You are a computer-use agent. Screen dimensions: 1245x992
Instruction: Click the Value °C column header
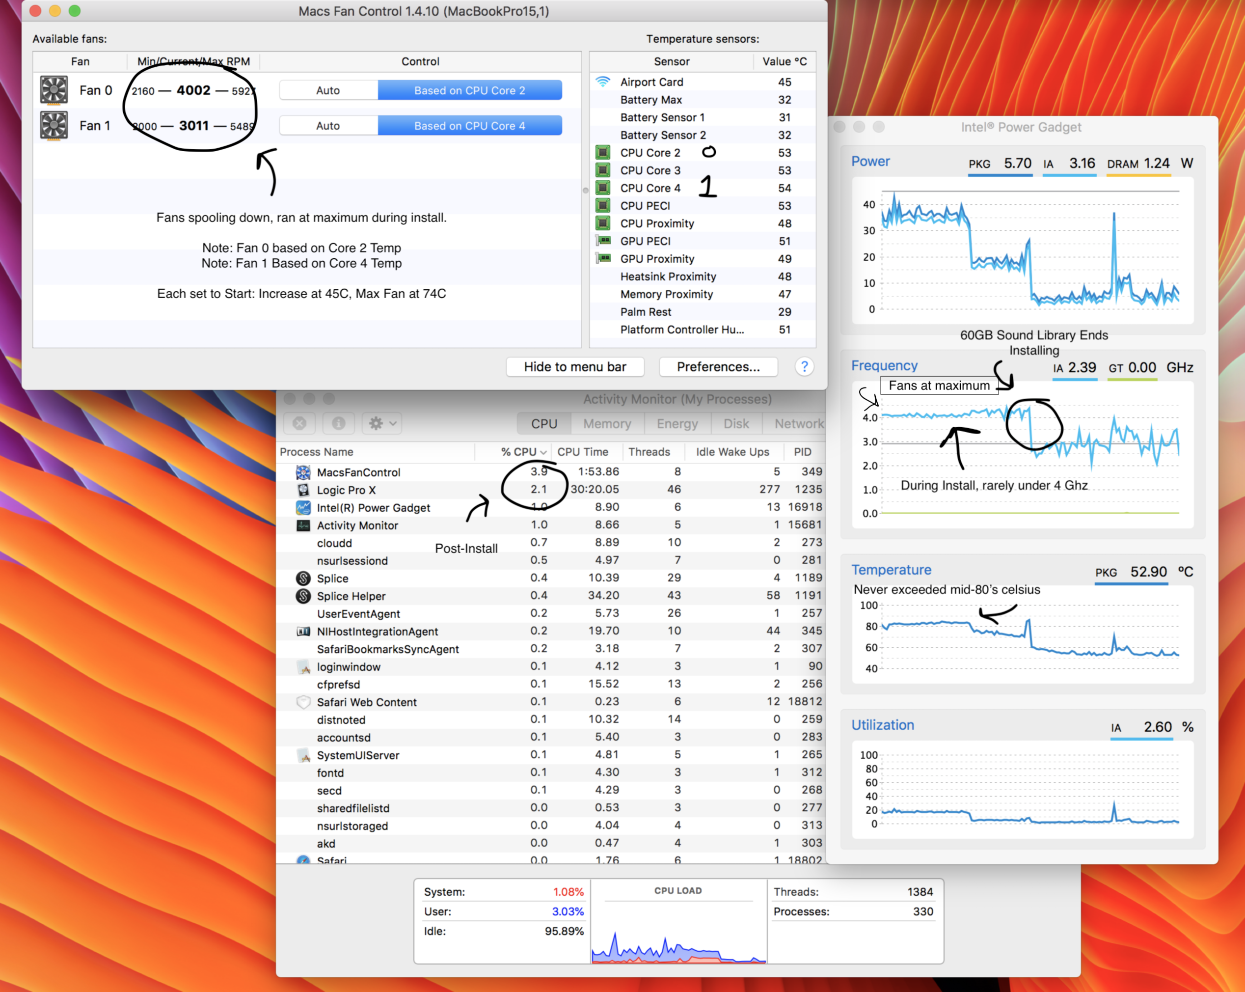[784, 61]
